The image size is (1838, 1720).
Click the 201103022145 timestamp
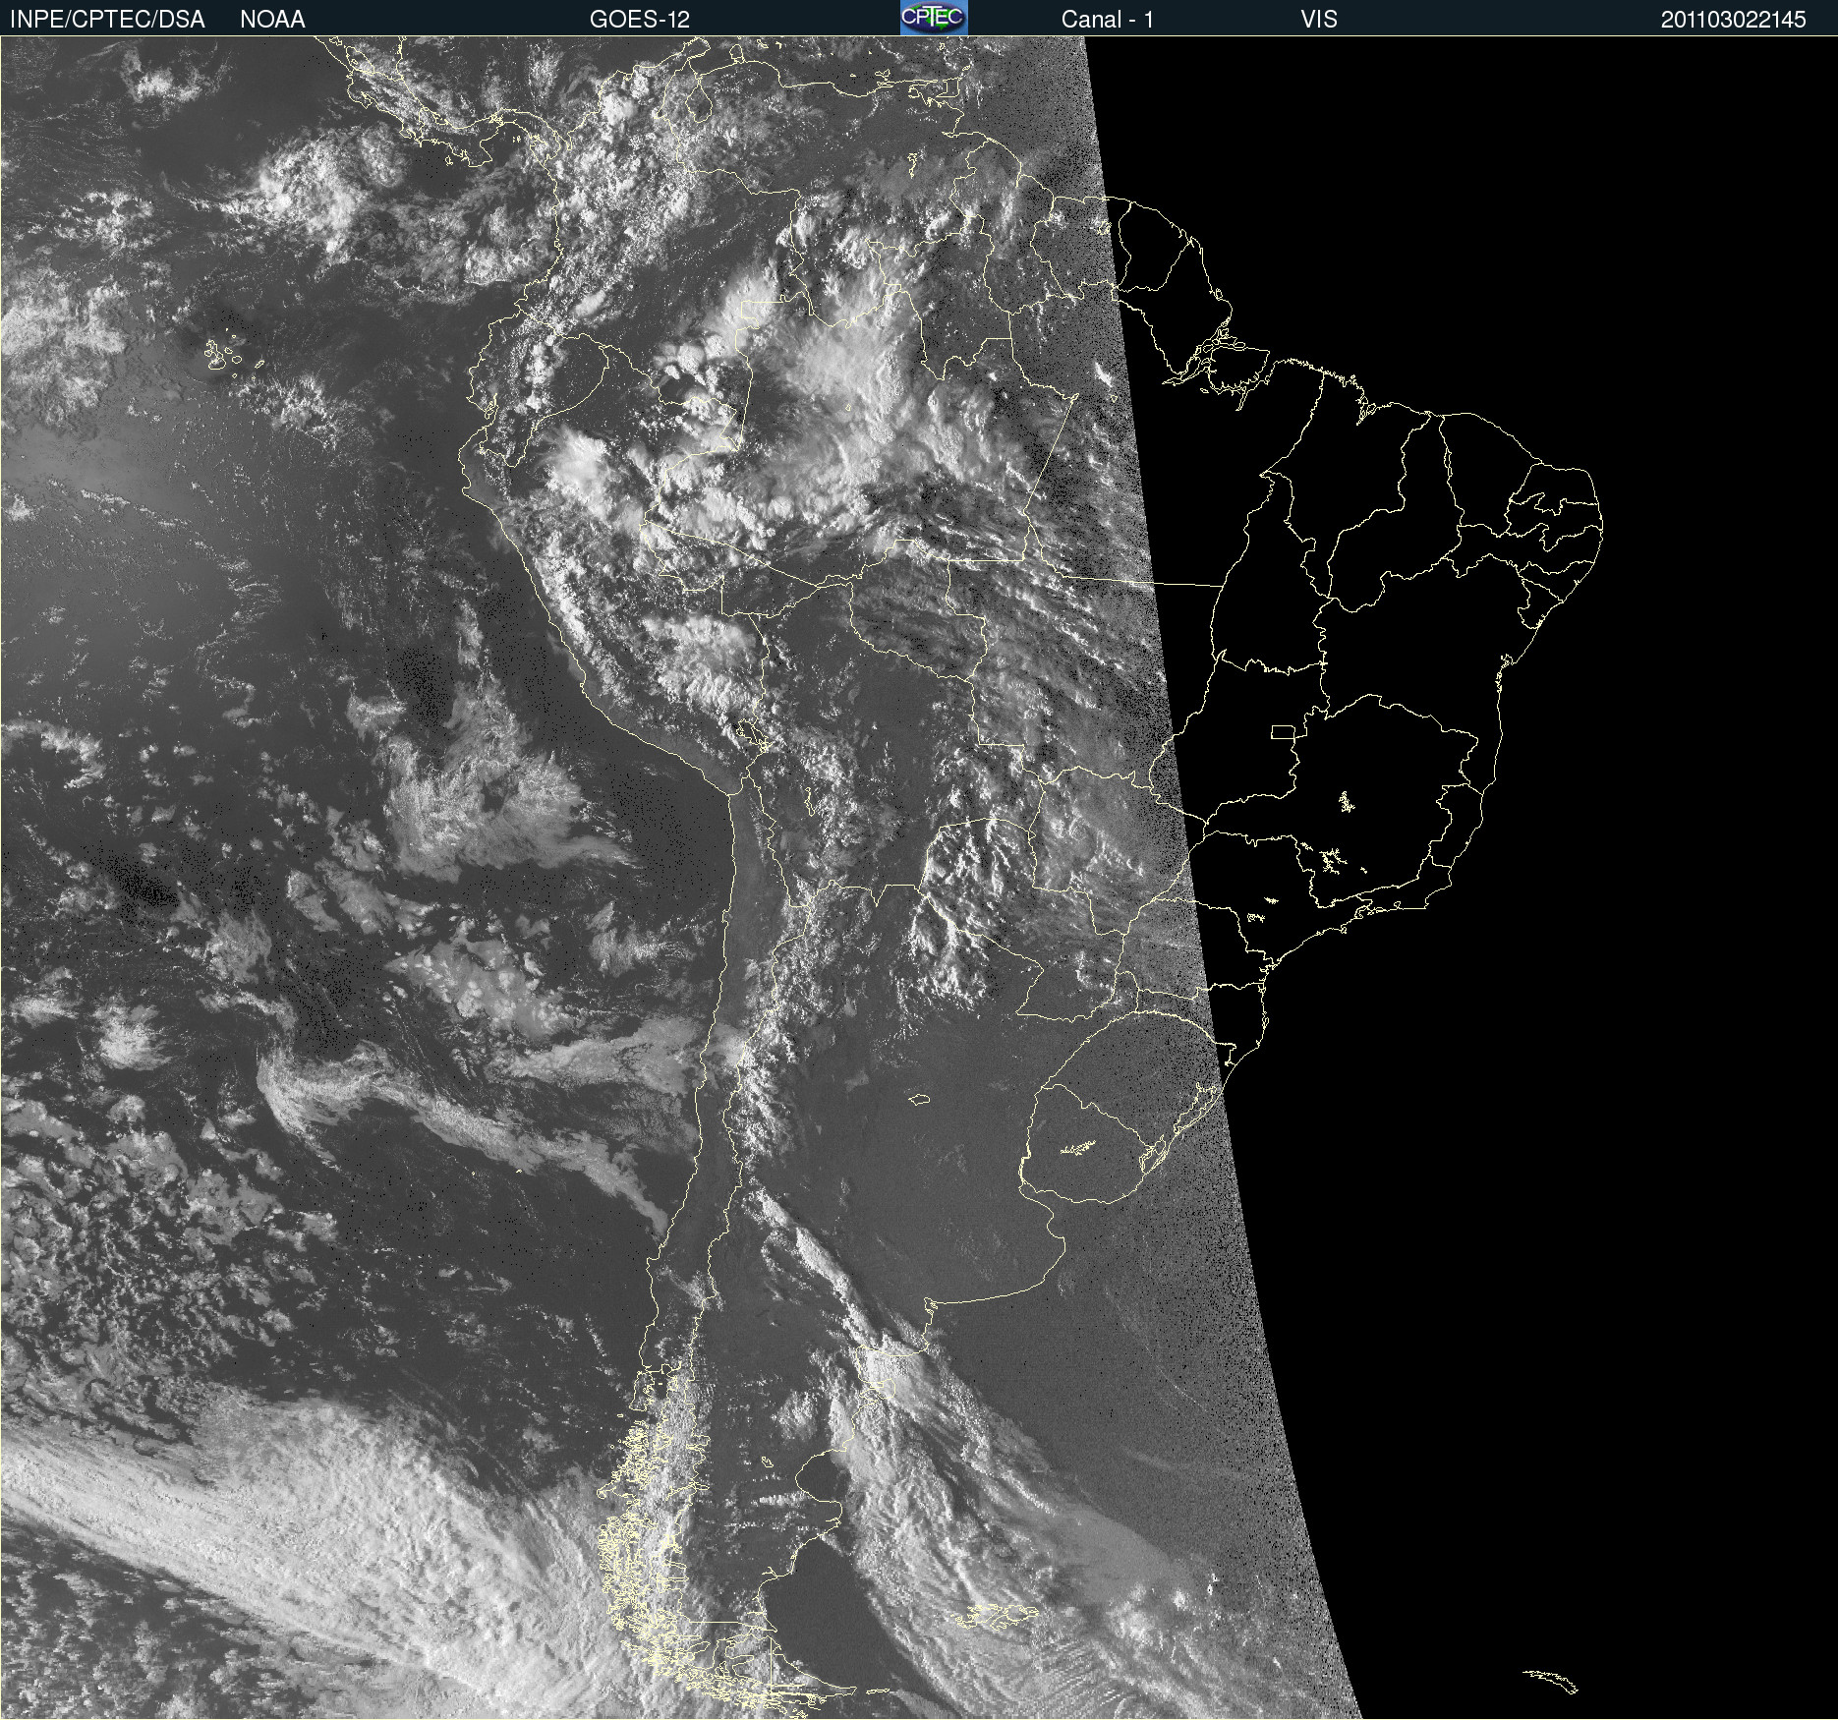point(1734,20)
